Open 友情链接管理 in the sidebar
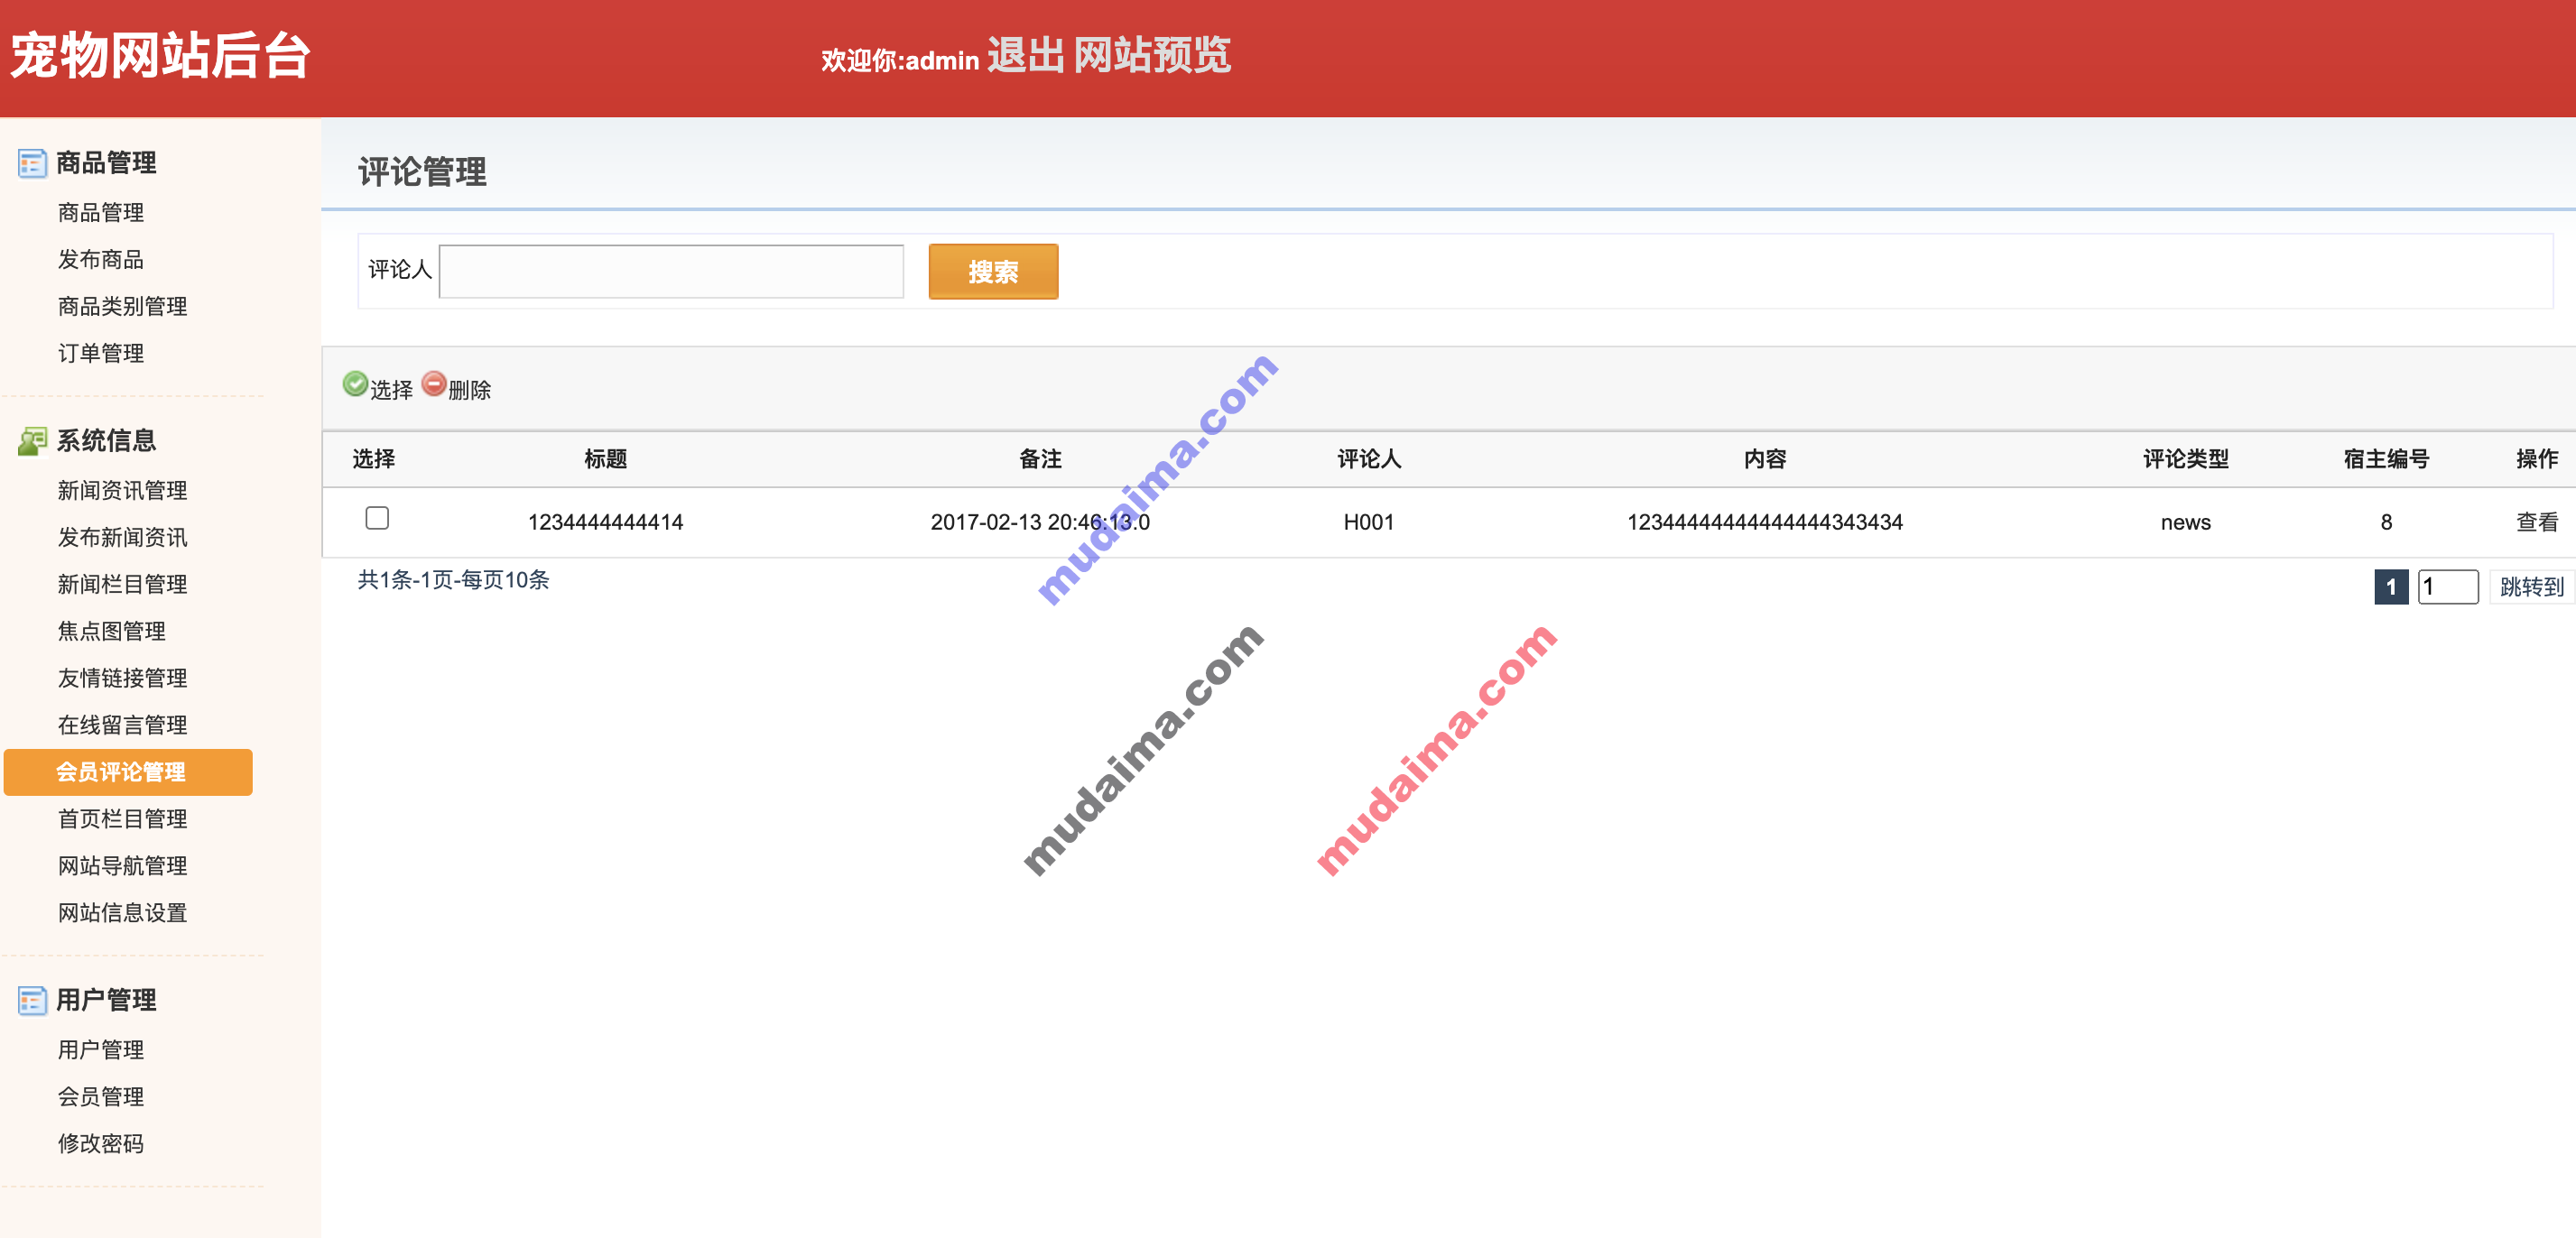 [123, 679]
